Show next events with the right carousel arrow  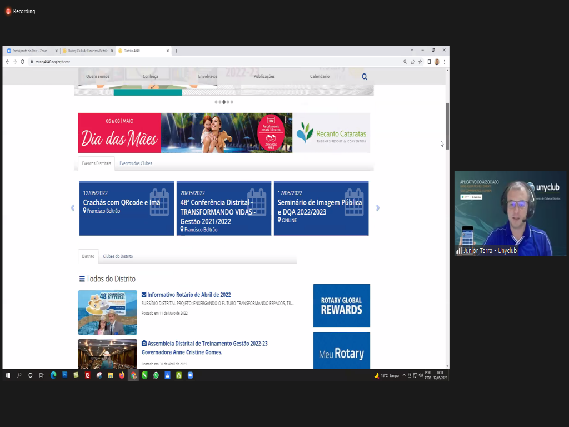point(378,208)
